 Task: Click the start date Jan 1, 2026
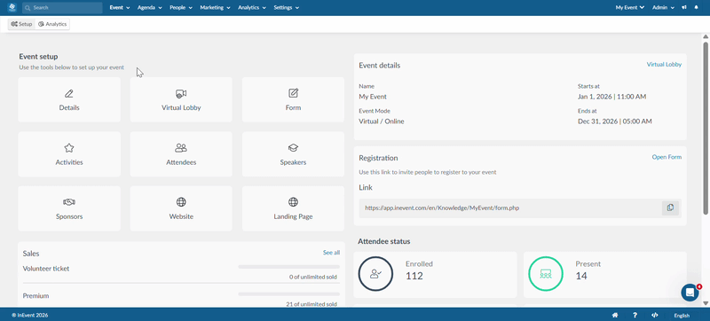tap(611, 97)
